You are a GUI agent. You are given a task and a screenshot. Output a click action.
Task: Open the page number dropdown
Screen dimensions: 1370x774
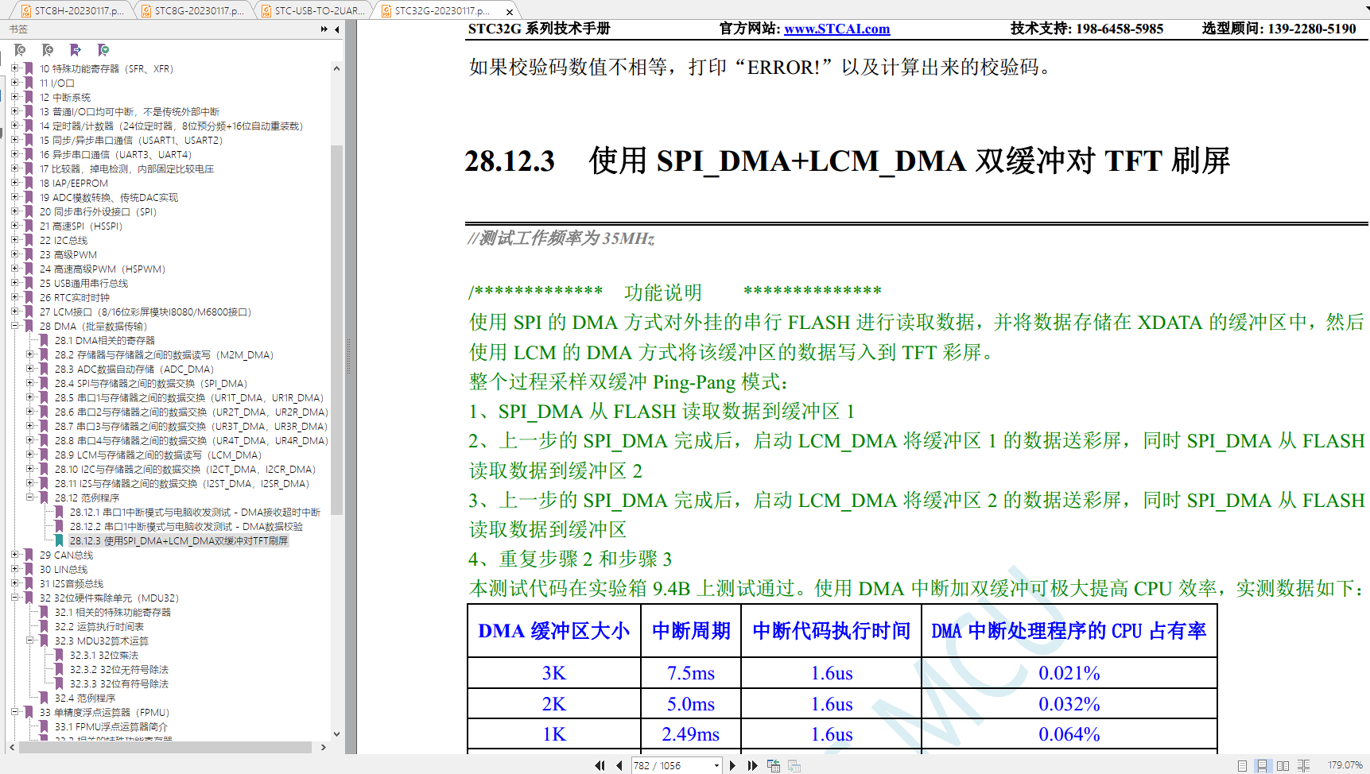tap(716, 766)
